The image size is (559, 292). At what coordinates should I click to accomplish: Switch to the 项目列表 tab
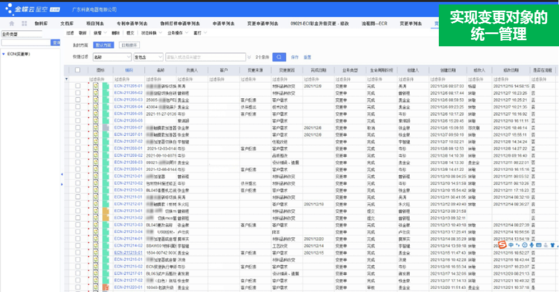95,23
